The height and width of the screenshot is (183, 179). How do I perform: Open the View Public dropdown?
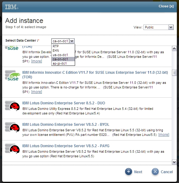(x=158, y=27)
